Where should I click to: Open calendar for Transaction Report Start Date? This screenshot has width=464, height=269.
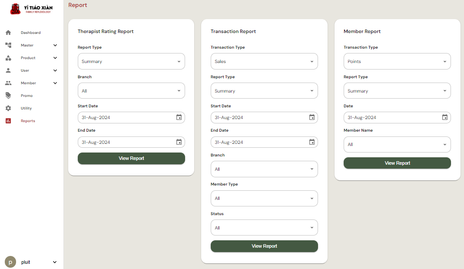312,117
